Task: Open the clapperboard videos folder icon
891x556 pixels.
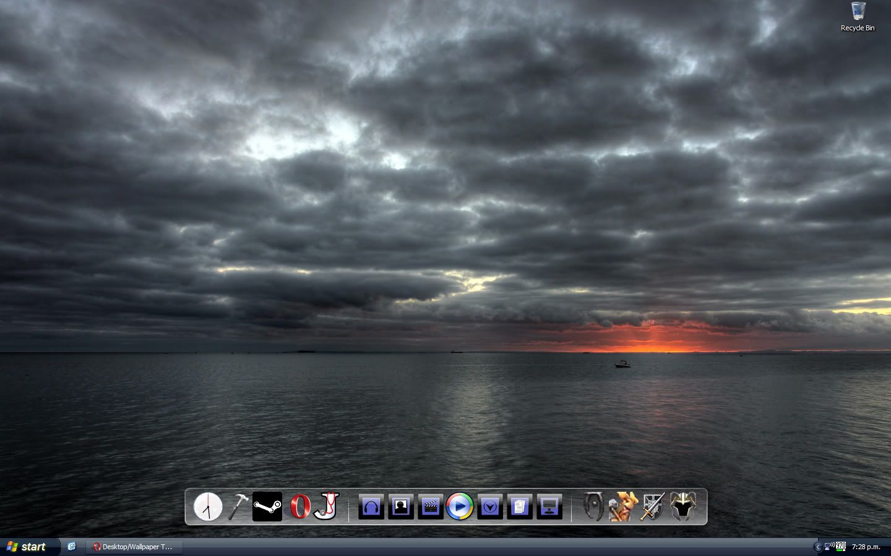Action: tap(431, 507)
